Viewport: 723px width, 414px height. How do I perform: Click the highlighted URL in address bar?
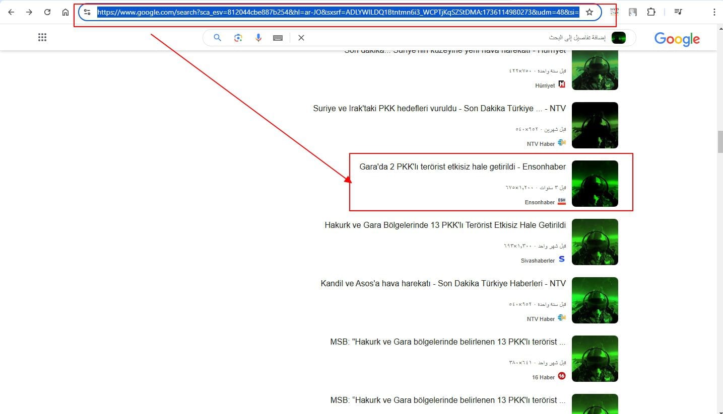click(338, 12)
